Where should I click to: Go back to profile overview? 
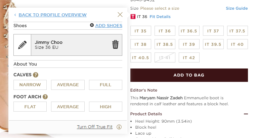coord(52,15)
